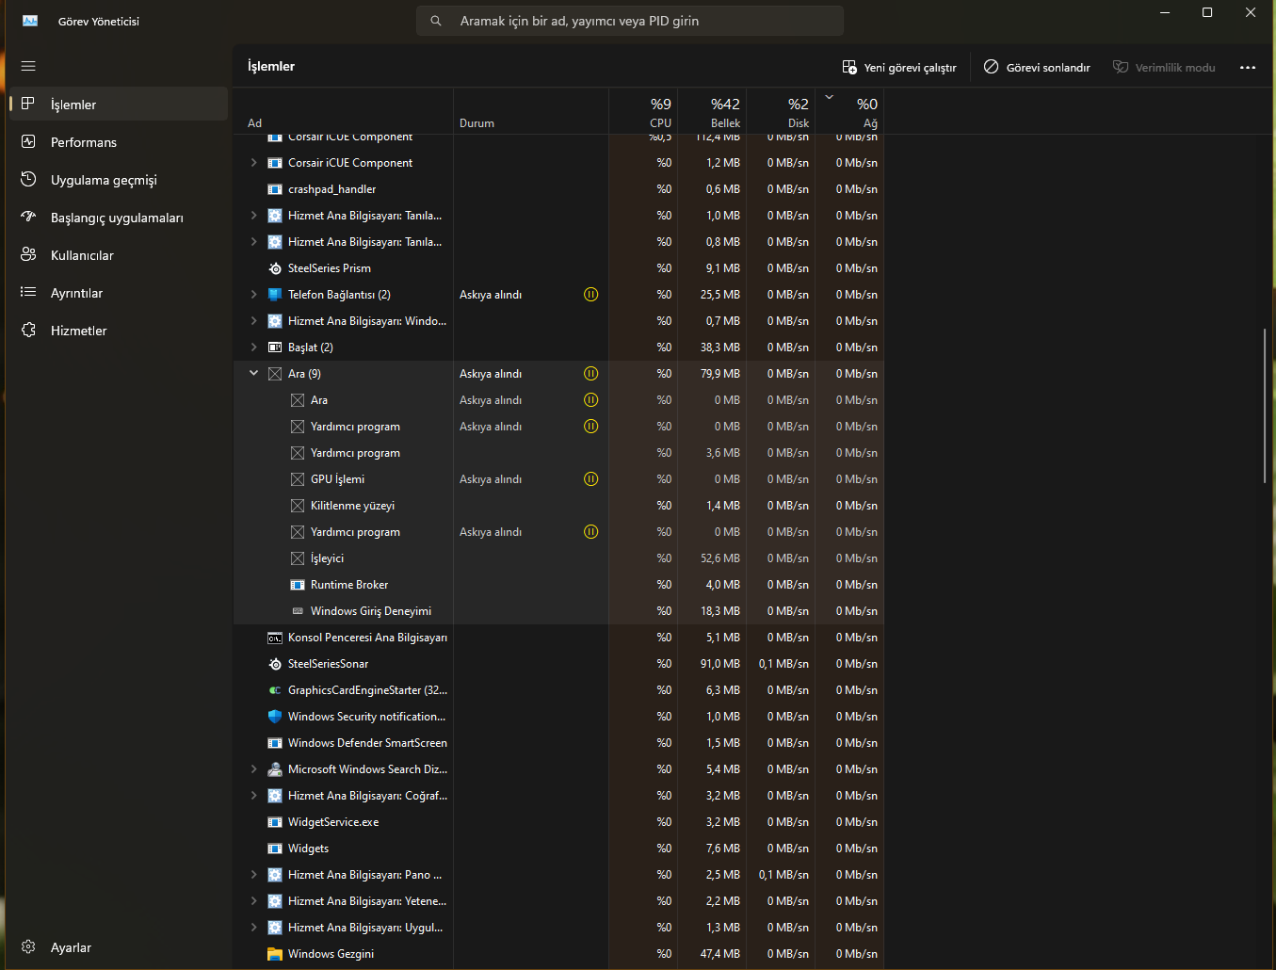
Task: Click the SteelSeriesSonar process icon
Action: tap(275, 664)
